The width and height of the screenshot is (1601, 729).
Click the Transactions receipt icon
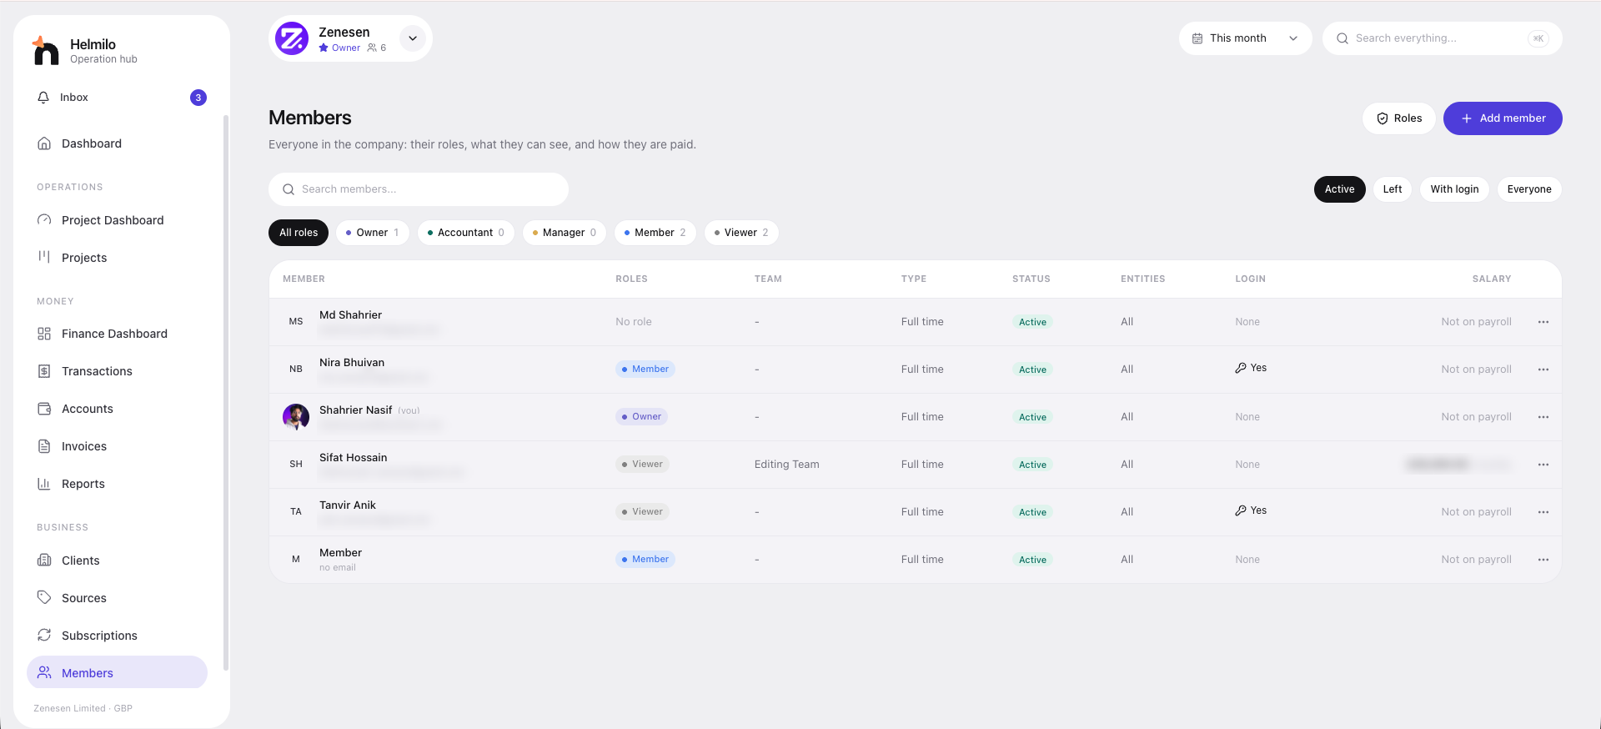click(x=44, y=371)
